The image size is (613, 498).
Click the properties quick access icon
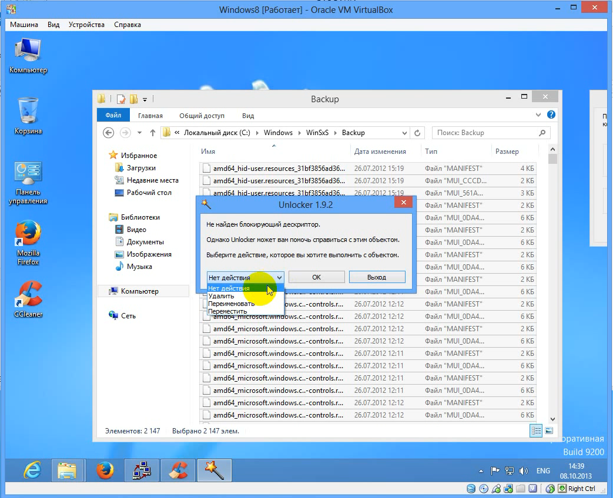[121, 99]
